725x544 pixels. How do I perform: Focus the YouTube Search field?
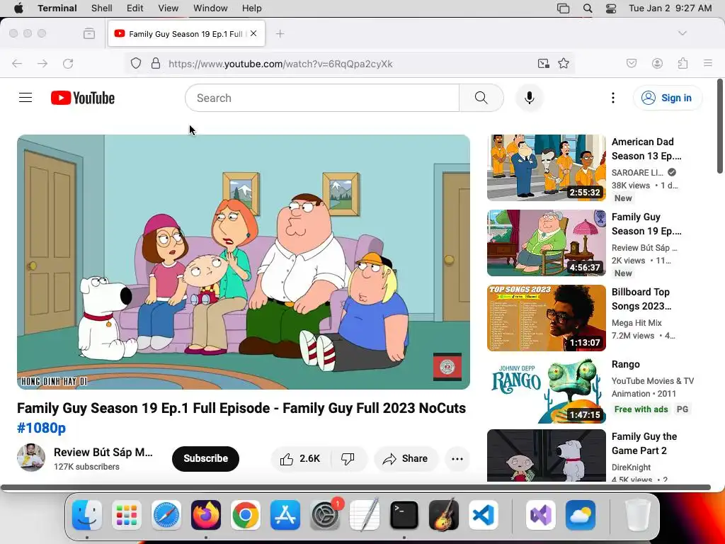[x=322, y=98]
